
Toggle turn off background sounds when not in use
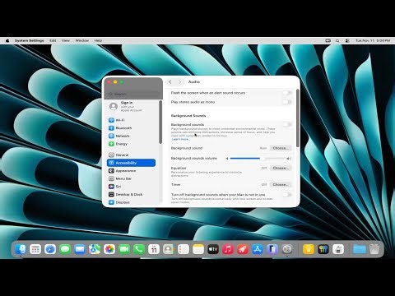[x=286, y=195]
